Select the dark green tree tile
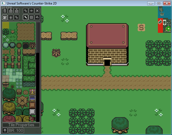This screenshot has height=135, width=172. click(x=9, y=95)
